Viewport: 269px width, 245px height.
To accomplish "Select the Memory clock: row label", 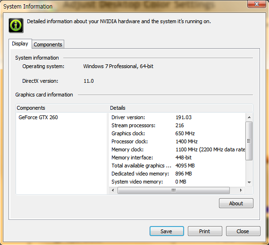I will (127, 149).
